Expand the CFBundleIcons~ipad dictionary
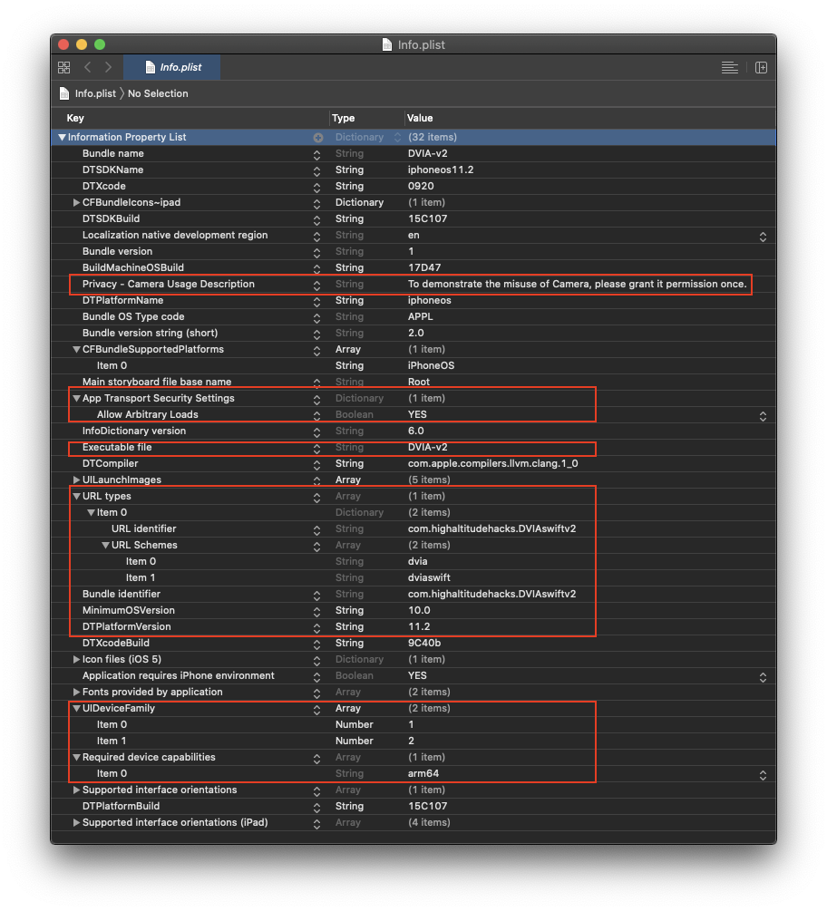 (x=76, y=202)
